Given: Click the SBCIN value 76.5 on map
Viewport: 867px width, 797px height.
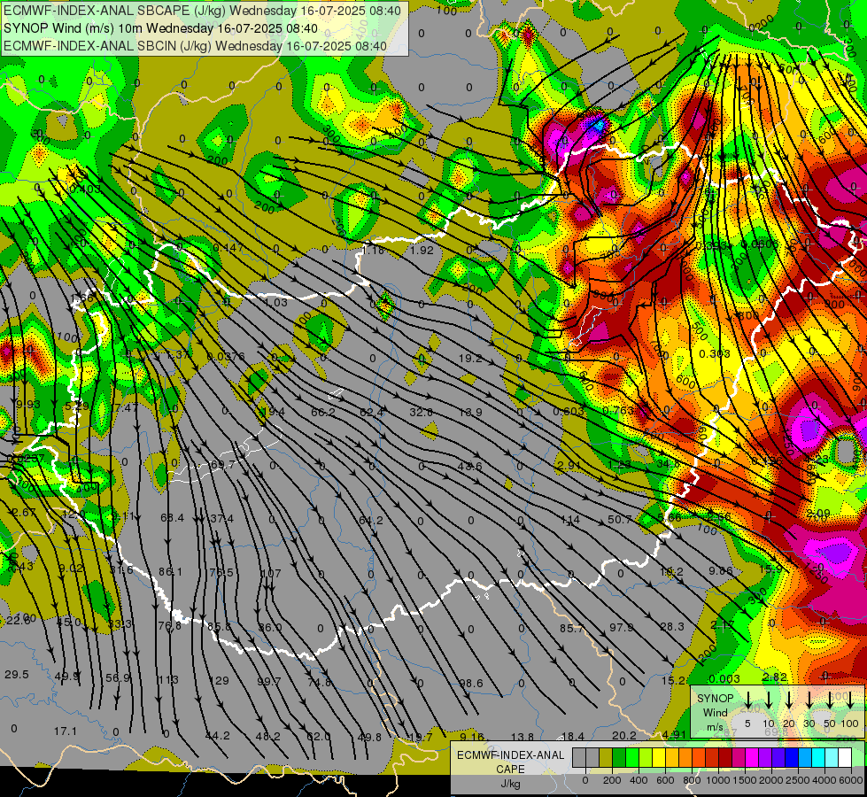Looking at the screenshot, I should click(221, 572).
